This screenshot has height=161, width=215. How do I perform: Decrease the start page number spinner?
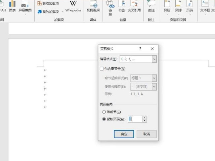[145, 121]
